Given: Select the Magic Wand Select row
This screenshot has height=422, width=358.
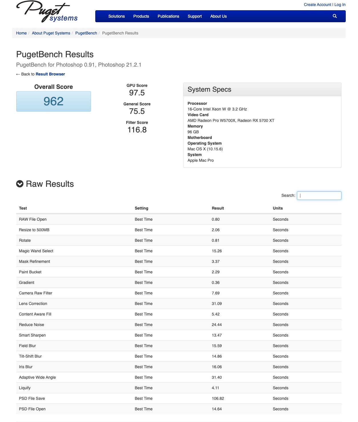Looking at the screenshot, I should tap(179, 251).
